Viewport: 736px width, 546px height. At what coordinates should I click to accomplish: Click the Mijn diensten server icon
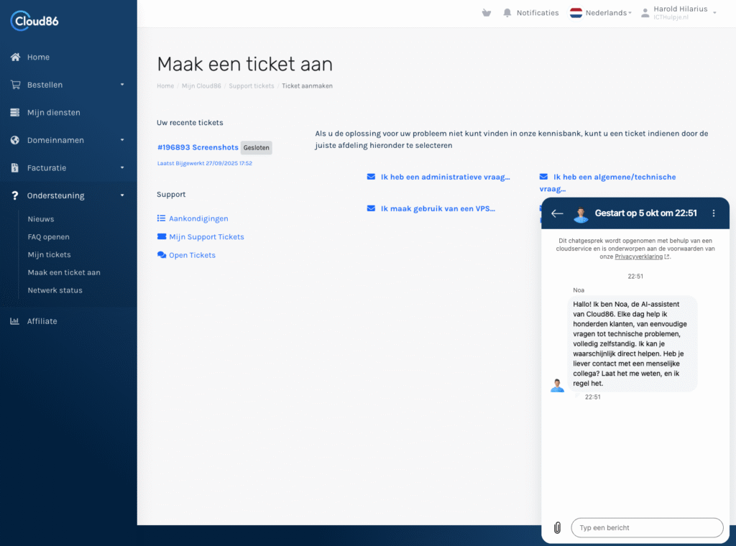pos(15,113)
